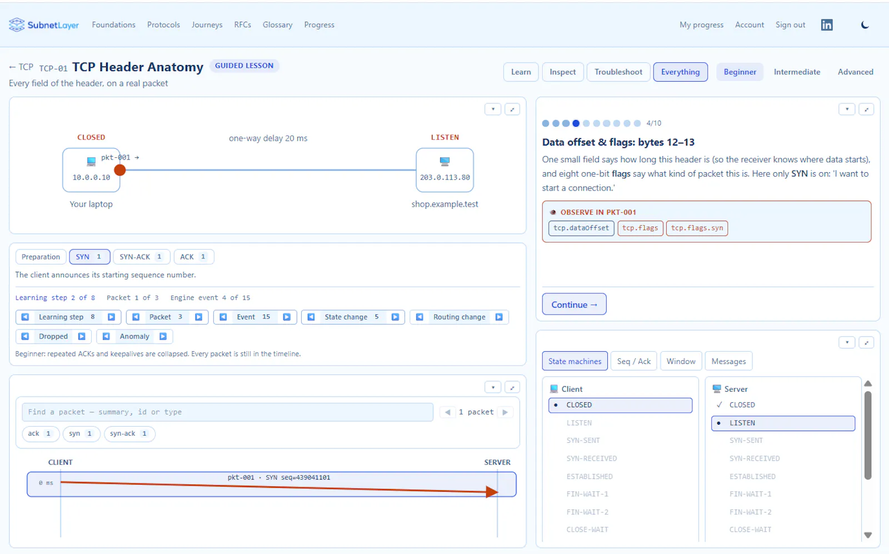Collapse the packet timeline panel dropdown
889x554 pixels.
click(493, 387)
